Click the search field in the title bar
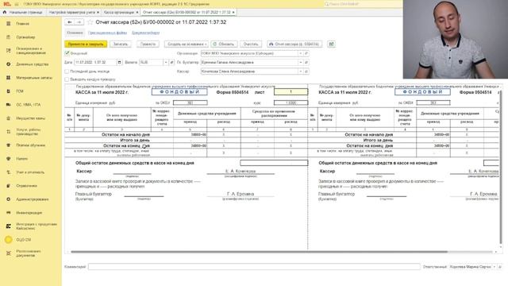Viewport: 508px width, 286px height. [363, 4]
